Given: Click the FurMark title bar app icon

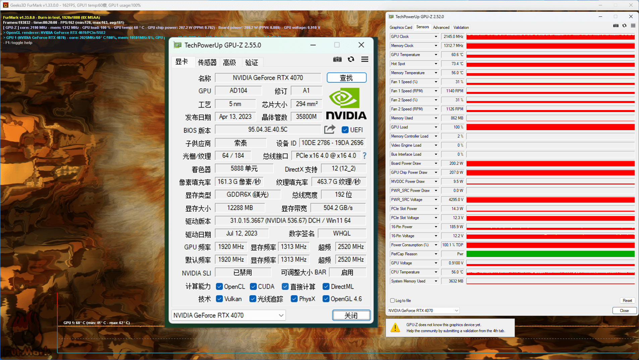Looking at the screenshot, I should [5, 5].
